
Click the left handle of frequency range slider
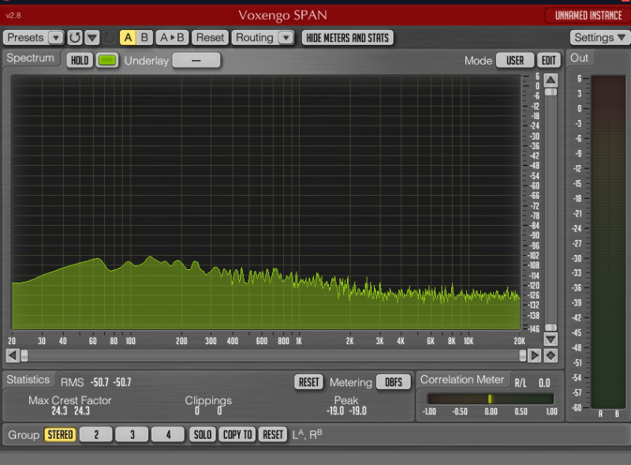[24, 356]
